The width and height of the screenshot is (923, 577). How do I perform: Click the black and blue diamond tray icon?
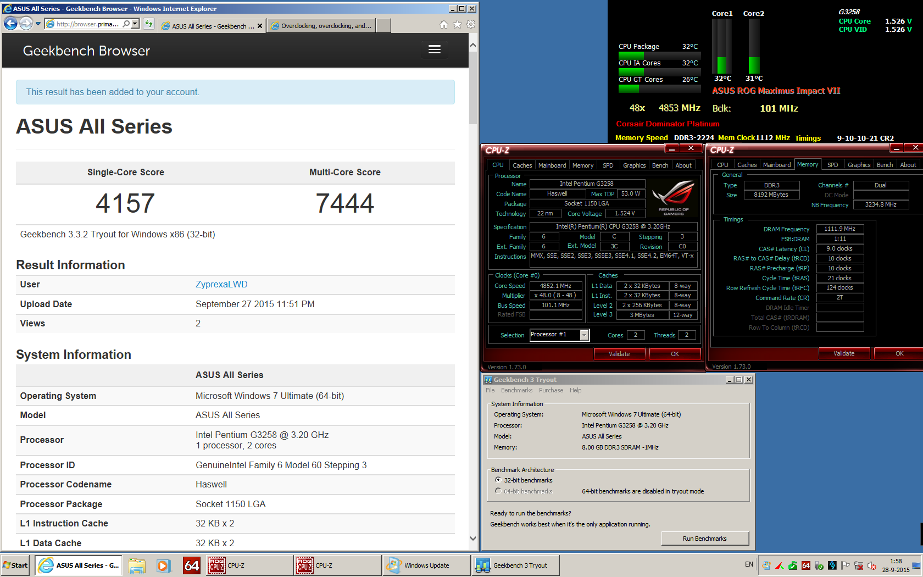coord(832,565)
